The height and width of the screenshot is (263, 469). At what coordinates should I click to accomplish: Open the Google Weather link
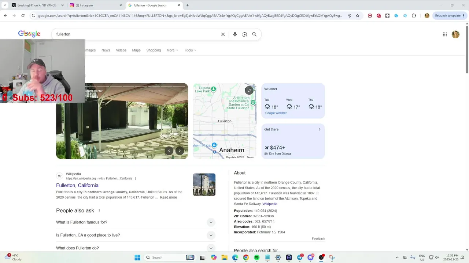(276, 113)
